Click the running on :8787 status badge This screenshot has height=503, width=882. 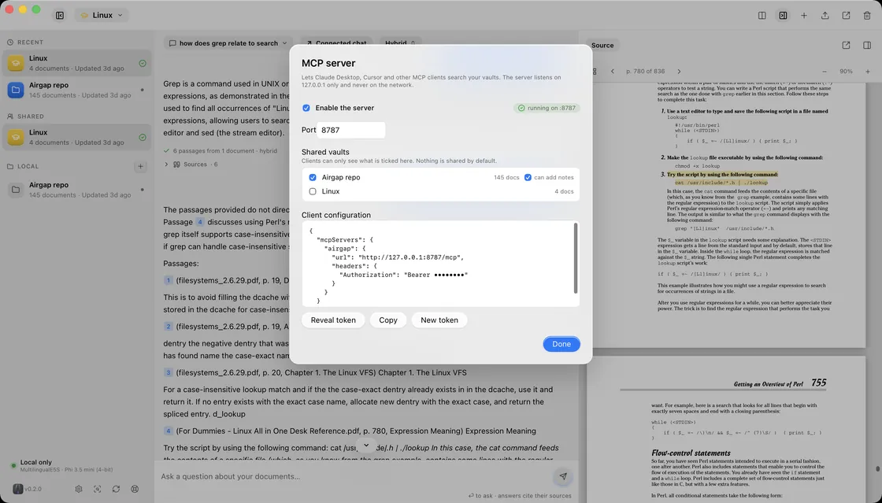[547, 108]
